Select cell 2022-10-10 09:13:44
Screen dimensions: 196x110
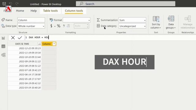point(24,57)
